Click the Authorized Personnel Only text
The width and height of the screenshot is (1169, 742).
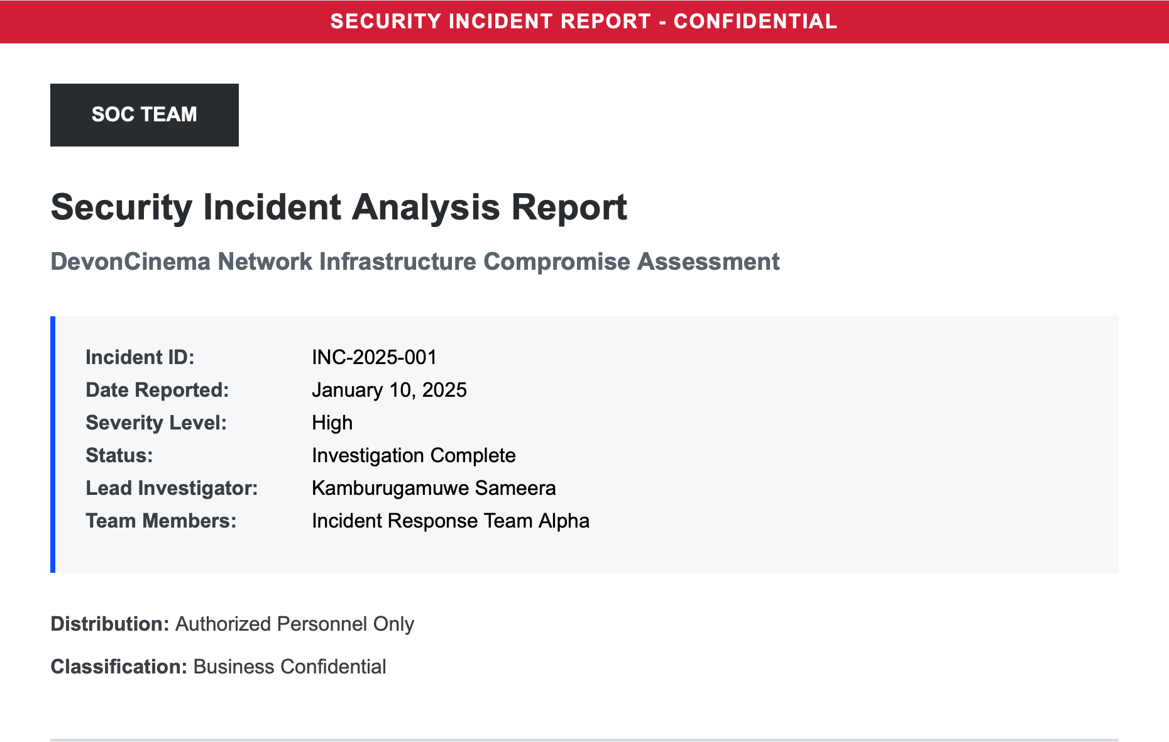pos(295,624)
